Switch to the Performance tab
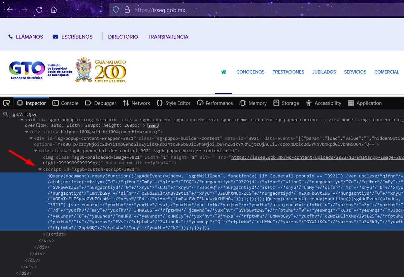This screenshot has height=277, width=404. 215,103
